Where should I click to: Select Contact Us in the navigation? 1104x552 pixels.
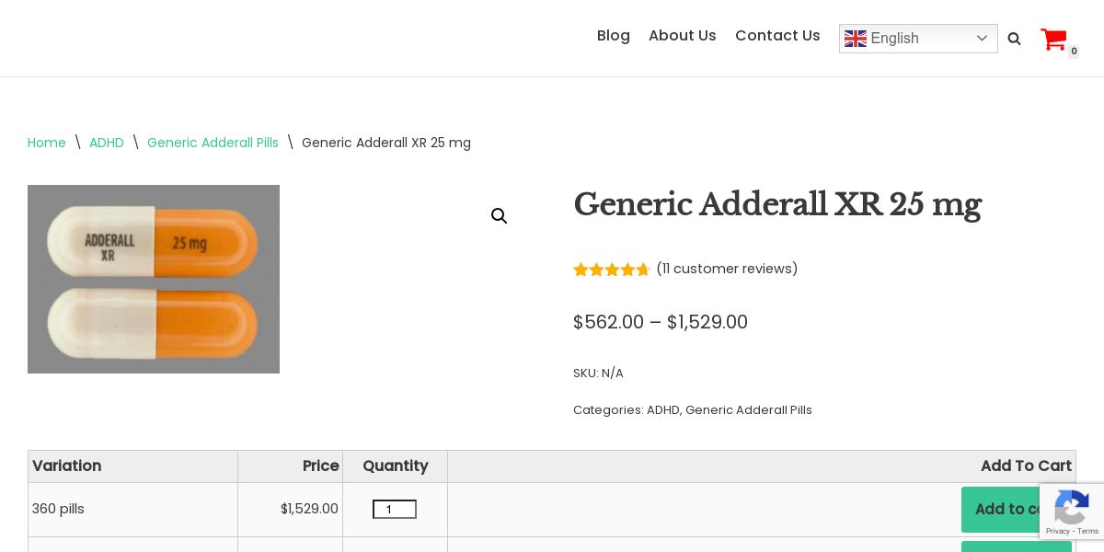(777, 36)
